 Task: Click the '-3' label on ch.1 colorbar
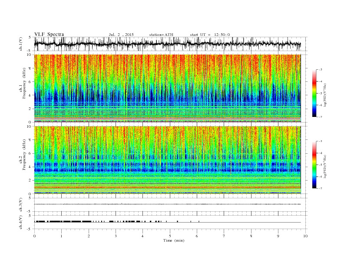[x=320, y=70]
